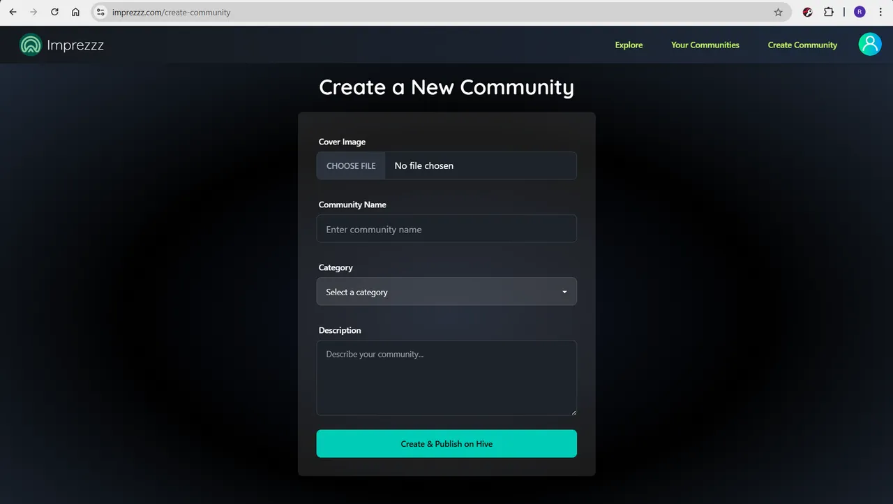Open browser three-dot menu
Viewport: 893px width, 504px height.
click(880, 12)
